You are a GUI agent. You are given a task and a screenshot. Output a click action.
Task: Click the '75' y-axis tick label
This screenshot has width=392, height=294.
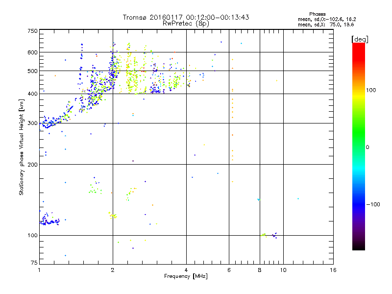(34, 263)
